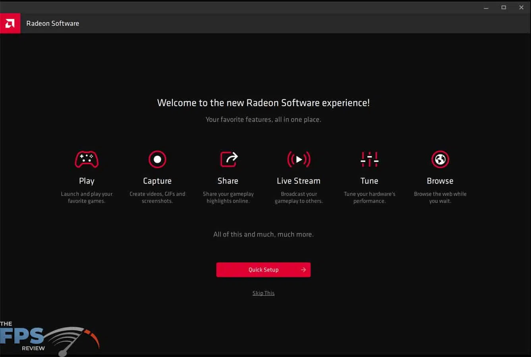The width and height of the screenshot is (531, 357).
Task: Click the arrow on Quick Setup button
Action: tap(303, 270)
